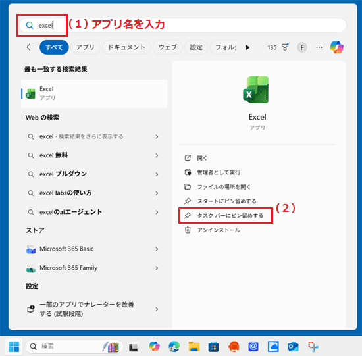The width and height of the screenshot is (362, 356).
Task: Switch to the ウェブ filter tab
Action: [x=168, y=47]
